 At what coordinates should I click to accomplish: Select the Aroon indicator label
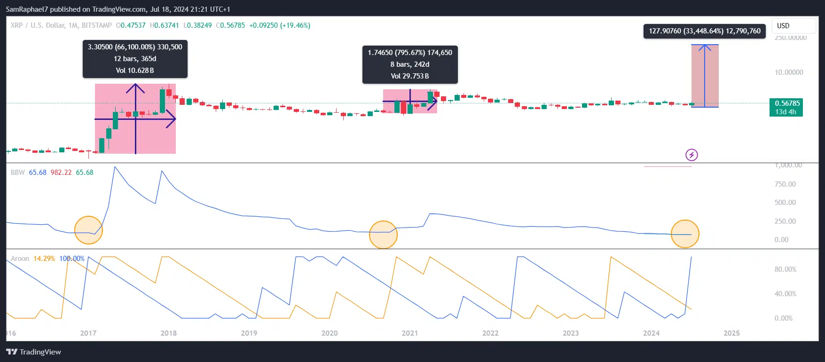(20, 259)
